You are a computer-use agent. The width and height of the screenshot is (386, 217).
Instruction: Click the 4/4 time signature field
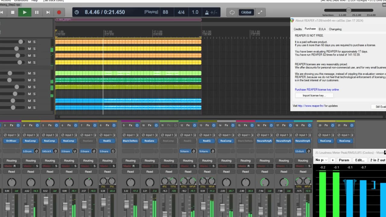pyautogui.click(x=181, y=12)
